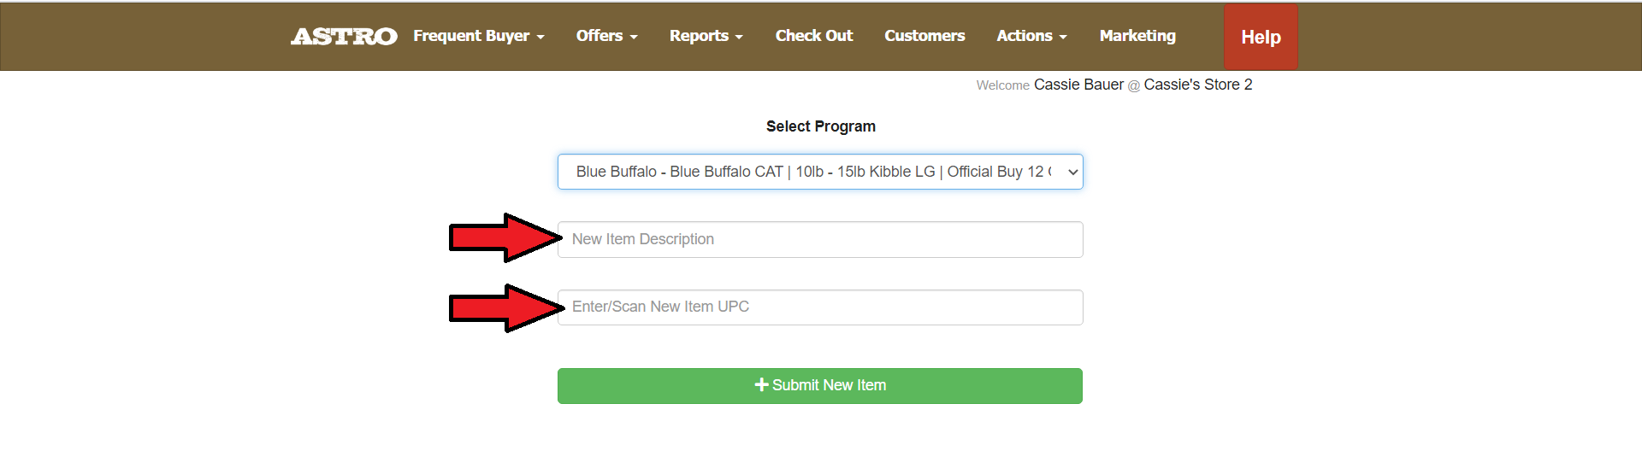Click the ASTRO logo
Screen dimensions: 1642x474
click(x=344, y=36)
